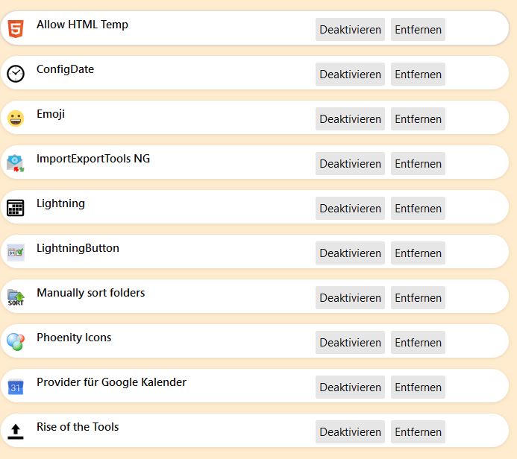Image resolution: width=517 pixels, height=459 pixels.
Task: Select the Rise of the Tools entry name
Action: (78, 427)
